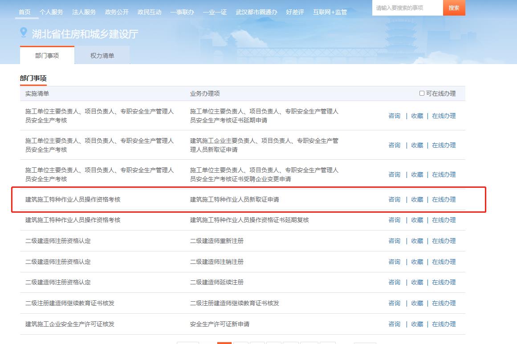
Task: Select 互联网+监管 in the top navigation
Action: pyautogui.click(x=330, y=12)
